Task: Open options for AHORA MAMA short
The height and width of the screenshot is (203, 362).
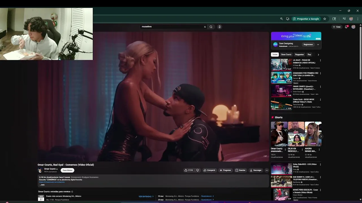Action: [319, 149]
